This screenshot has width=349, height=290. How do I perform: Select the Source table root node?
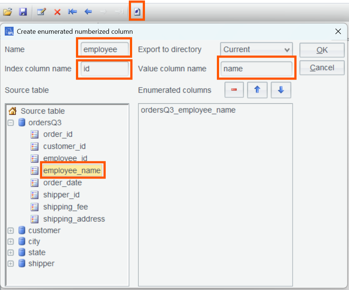tap(43, 111)
